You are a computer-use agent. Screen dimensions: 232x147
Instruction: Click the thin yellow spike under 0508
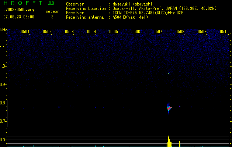pos(180,144)
